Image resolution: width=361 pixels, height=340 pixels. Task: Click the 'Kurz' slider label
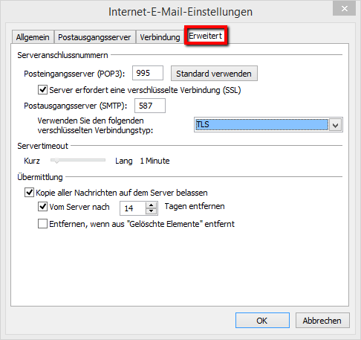32,161
